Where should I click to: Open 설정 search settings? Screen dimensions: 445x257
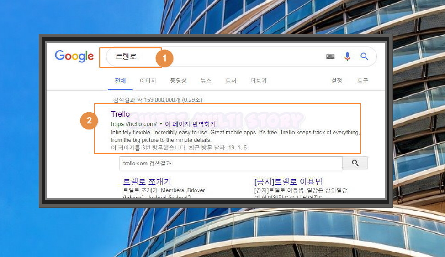pyautogui.click(x=337, y=81)
